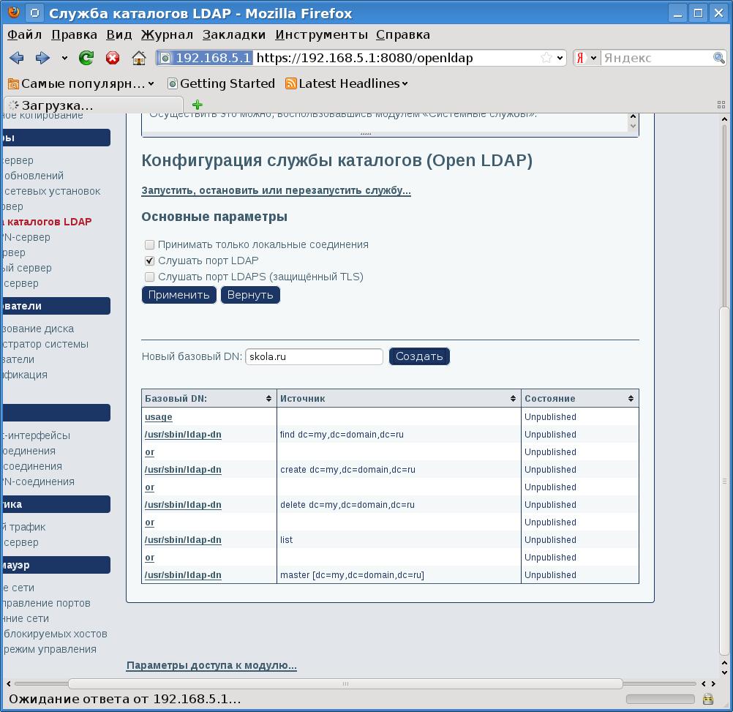Viewport: 733px width, 712px height.
Task: Expand the 'Latest Headlines' bookmark dropdown
Action: 405,84
